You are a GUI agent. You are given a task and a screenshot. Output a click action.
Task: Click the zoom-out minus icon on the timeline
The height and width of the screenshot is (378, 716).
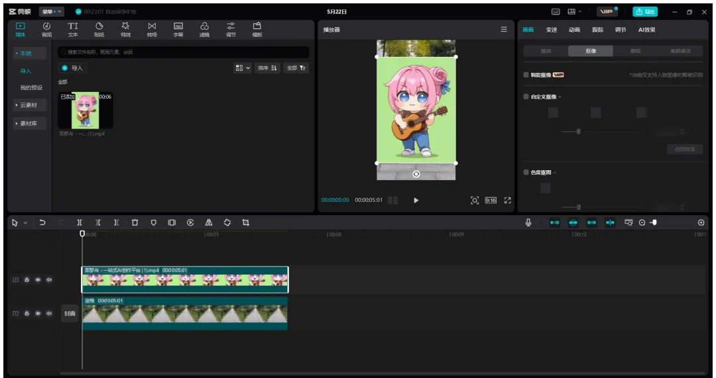pos(642,222)
